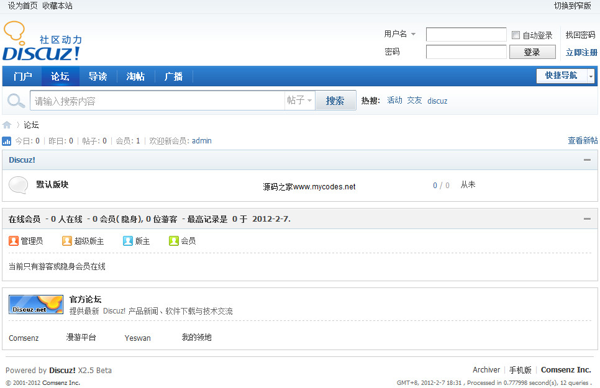Click the 密码 password input field

[466, 52]
